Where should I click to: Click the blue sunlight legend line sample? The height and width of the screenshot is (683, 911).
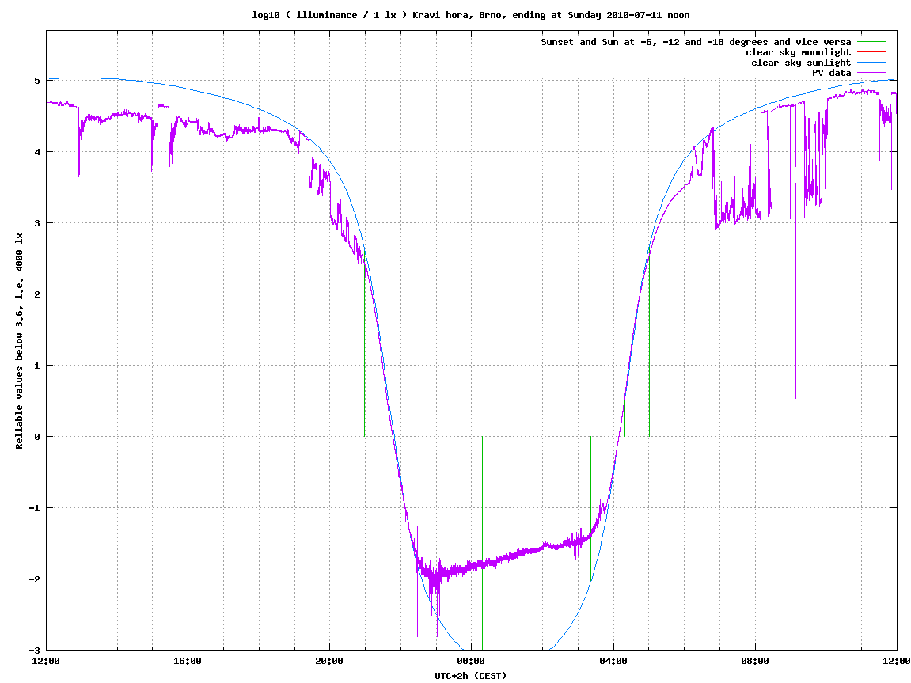872,63
